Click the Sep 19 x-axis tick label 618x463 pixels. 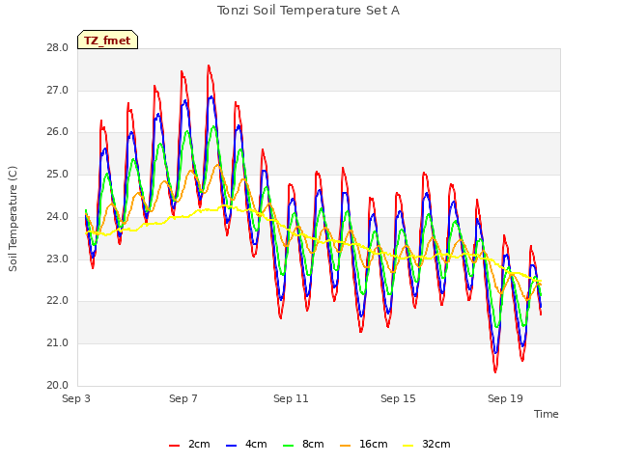(x=505, y=398)
